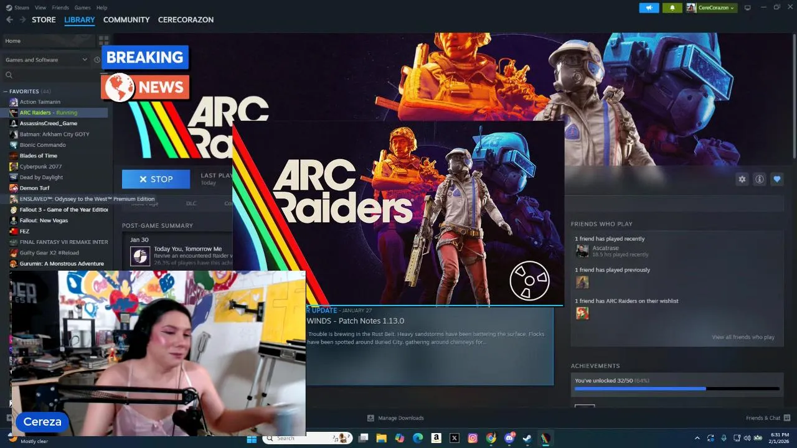Open Ascatrase friend avatar
The width and height of the screenshot is (797, 448).
pos(582,251)
